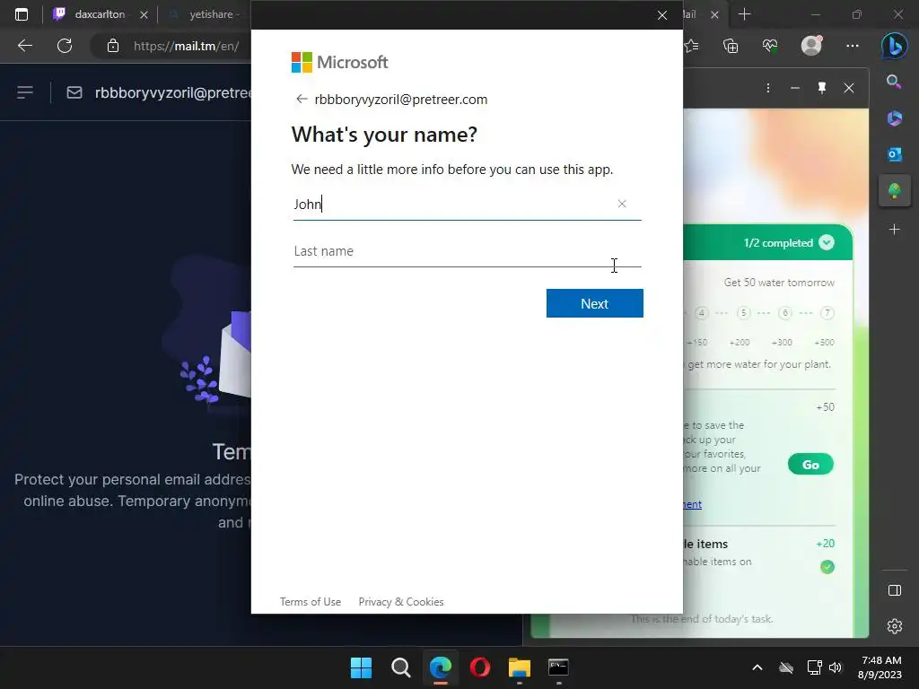Open the clock showing 7:48 AM

coord(880,667)
